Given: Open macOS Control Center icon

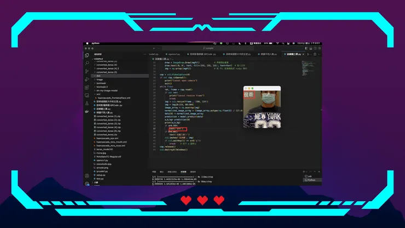Looking at the screenshot, I should pos(288,43).
